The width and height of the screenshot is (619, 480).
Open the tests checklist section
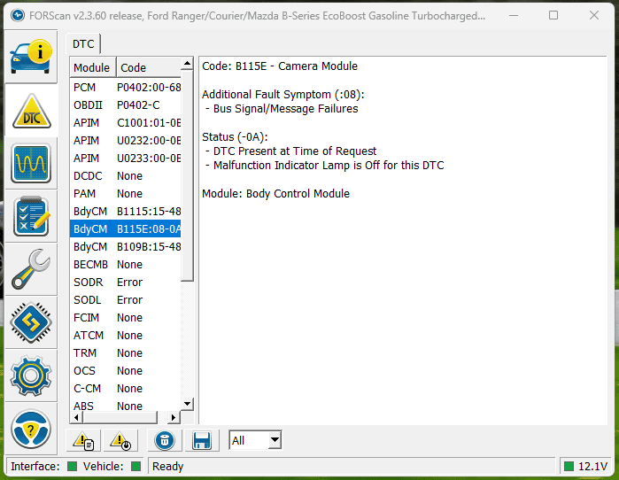pos(31,216)
